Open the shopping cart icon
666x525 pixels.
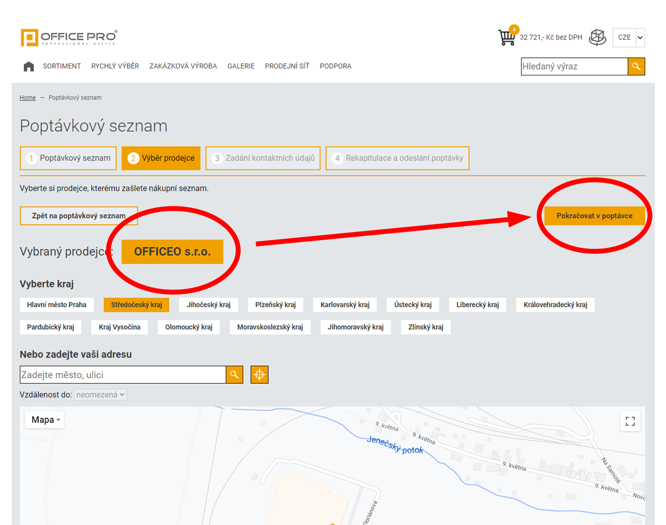[507, 37]
